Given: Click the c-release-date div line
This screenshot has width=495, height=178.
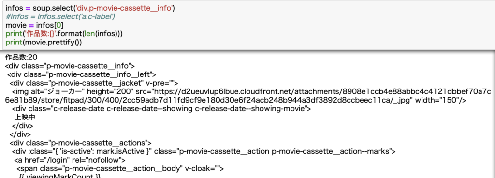Looking at the screenshot, I should coord(161,109).
